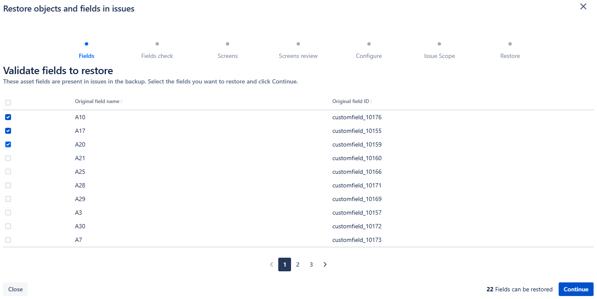The image size is (597, 299).
Task: Go to next page arrow
Action: (x=325, y=264)
